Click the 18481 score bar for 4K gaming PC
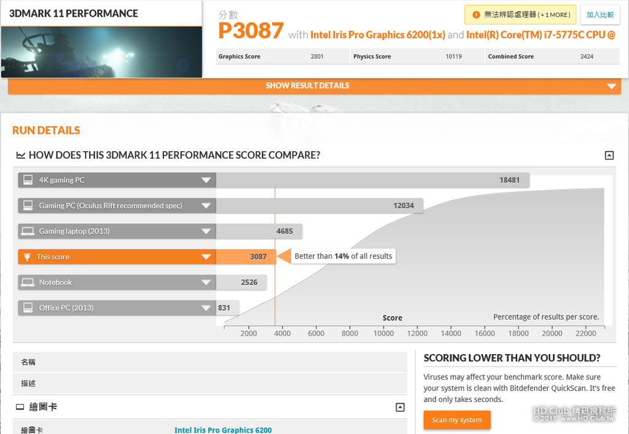629x434 pixels. click(x=373, y=180)
